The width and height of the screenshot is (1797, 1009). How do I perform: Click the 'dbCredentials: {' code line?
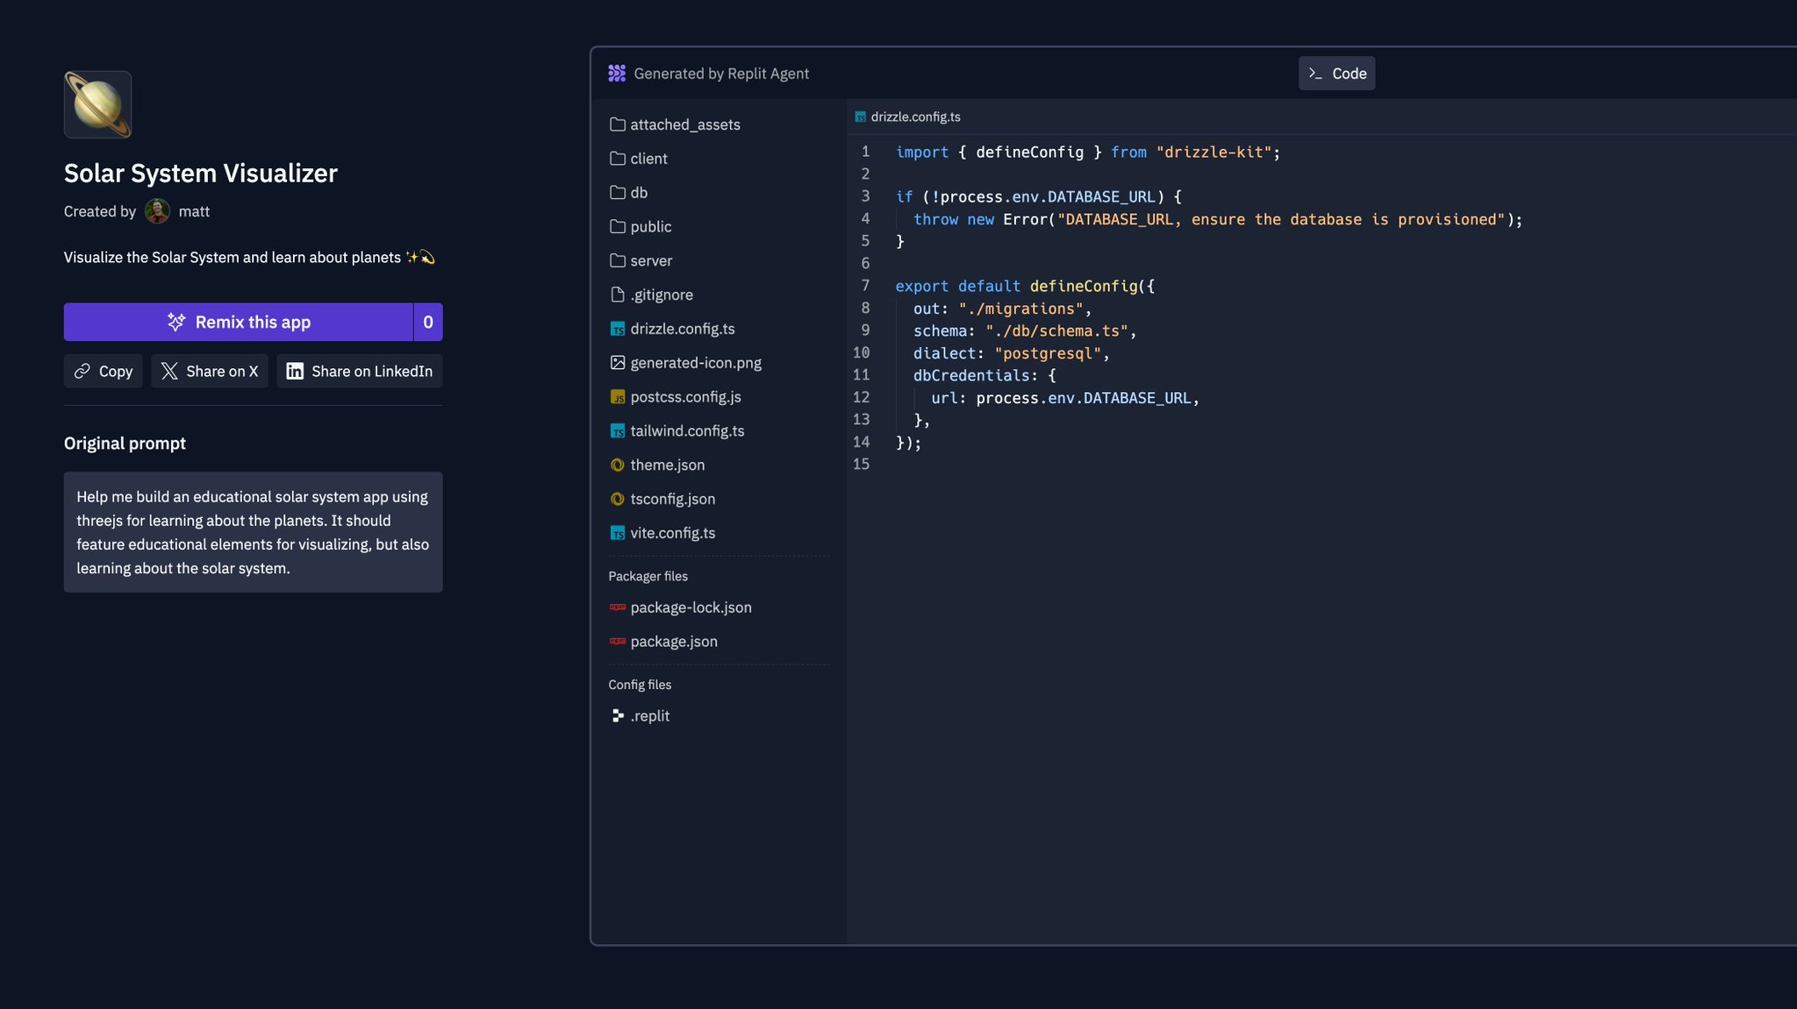click(x=984, y=376)
